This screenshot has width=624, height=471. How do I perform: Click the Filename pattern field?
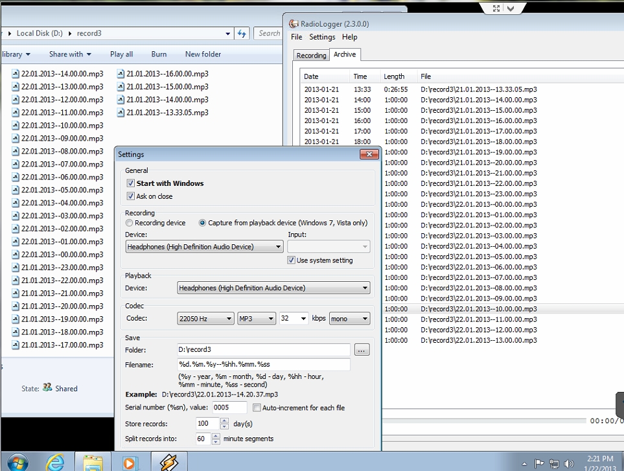click(x=264, y=364)
